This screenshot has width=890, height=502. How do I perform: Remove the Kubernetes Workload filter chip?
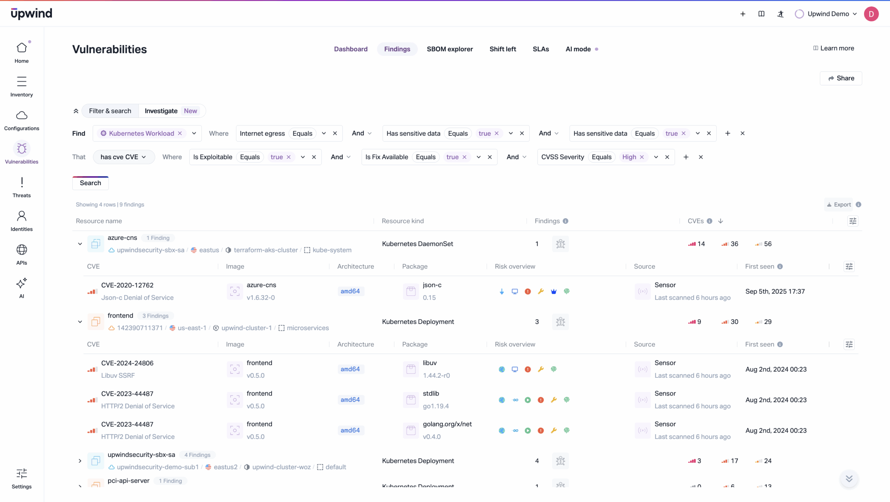pyautogui.click(x=180, y=133)
